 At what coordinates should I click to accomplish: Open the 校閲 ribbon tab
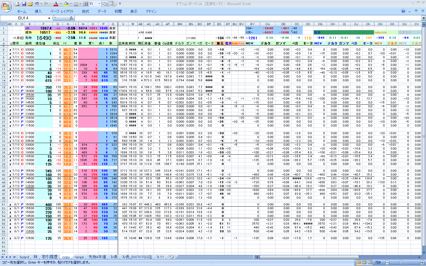pyautogui.click(x=118, y=11)
